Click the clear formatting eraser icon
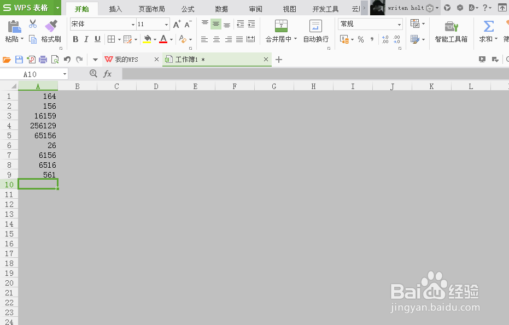Screen dimensions: 509x325 coord(183,39)
